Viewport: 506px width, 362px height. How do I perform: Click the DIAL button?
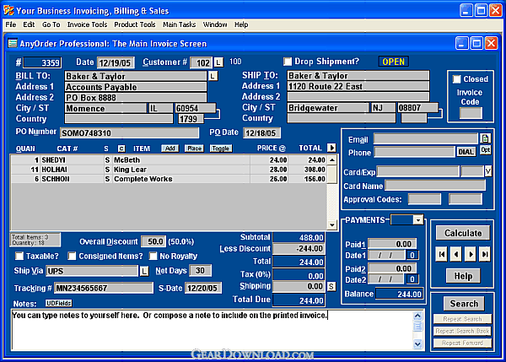click(x=466, y=152)
